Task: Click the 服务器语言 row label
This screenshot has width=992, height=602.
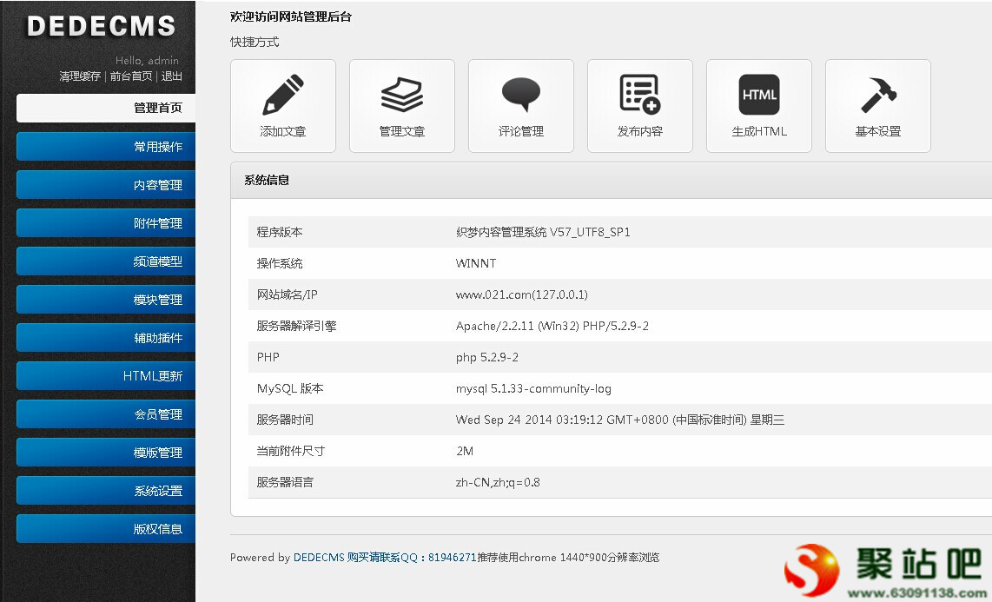Action: pos(285,482)
